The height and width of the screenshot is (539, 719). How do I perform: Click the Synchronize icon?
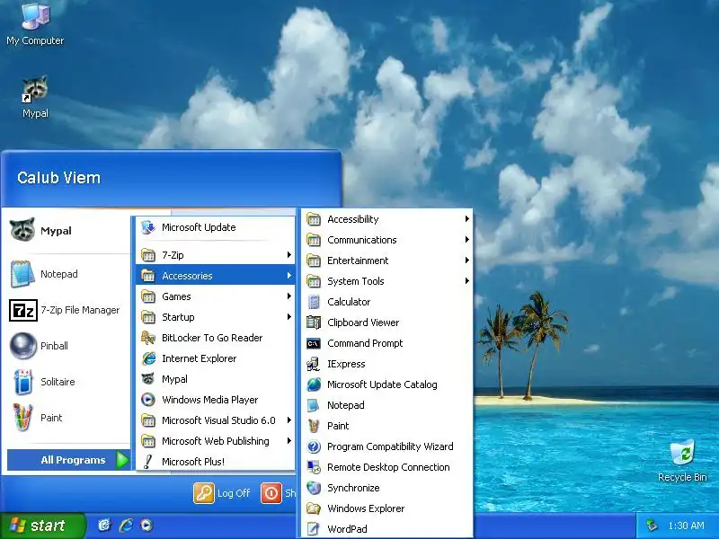click(314, 488)
